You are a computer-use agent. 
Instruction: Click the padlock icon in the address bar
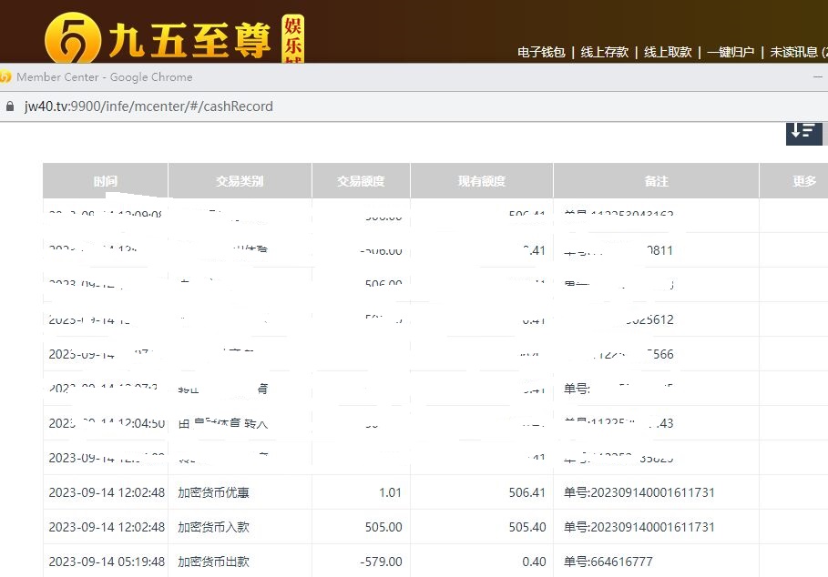point(10,106)
